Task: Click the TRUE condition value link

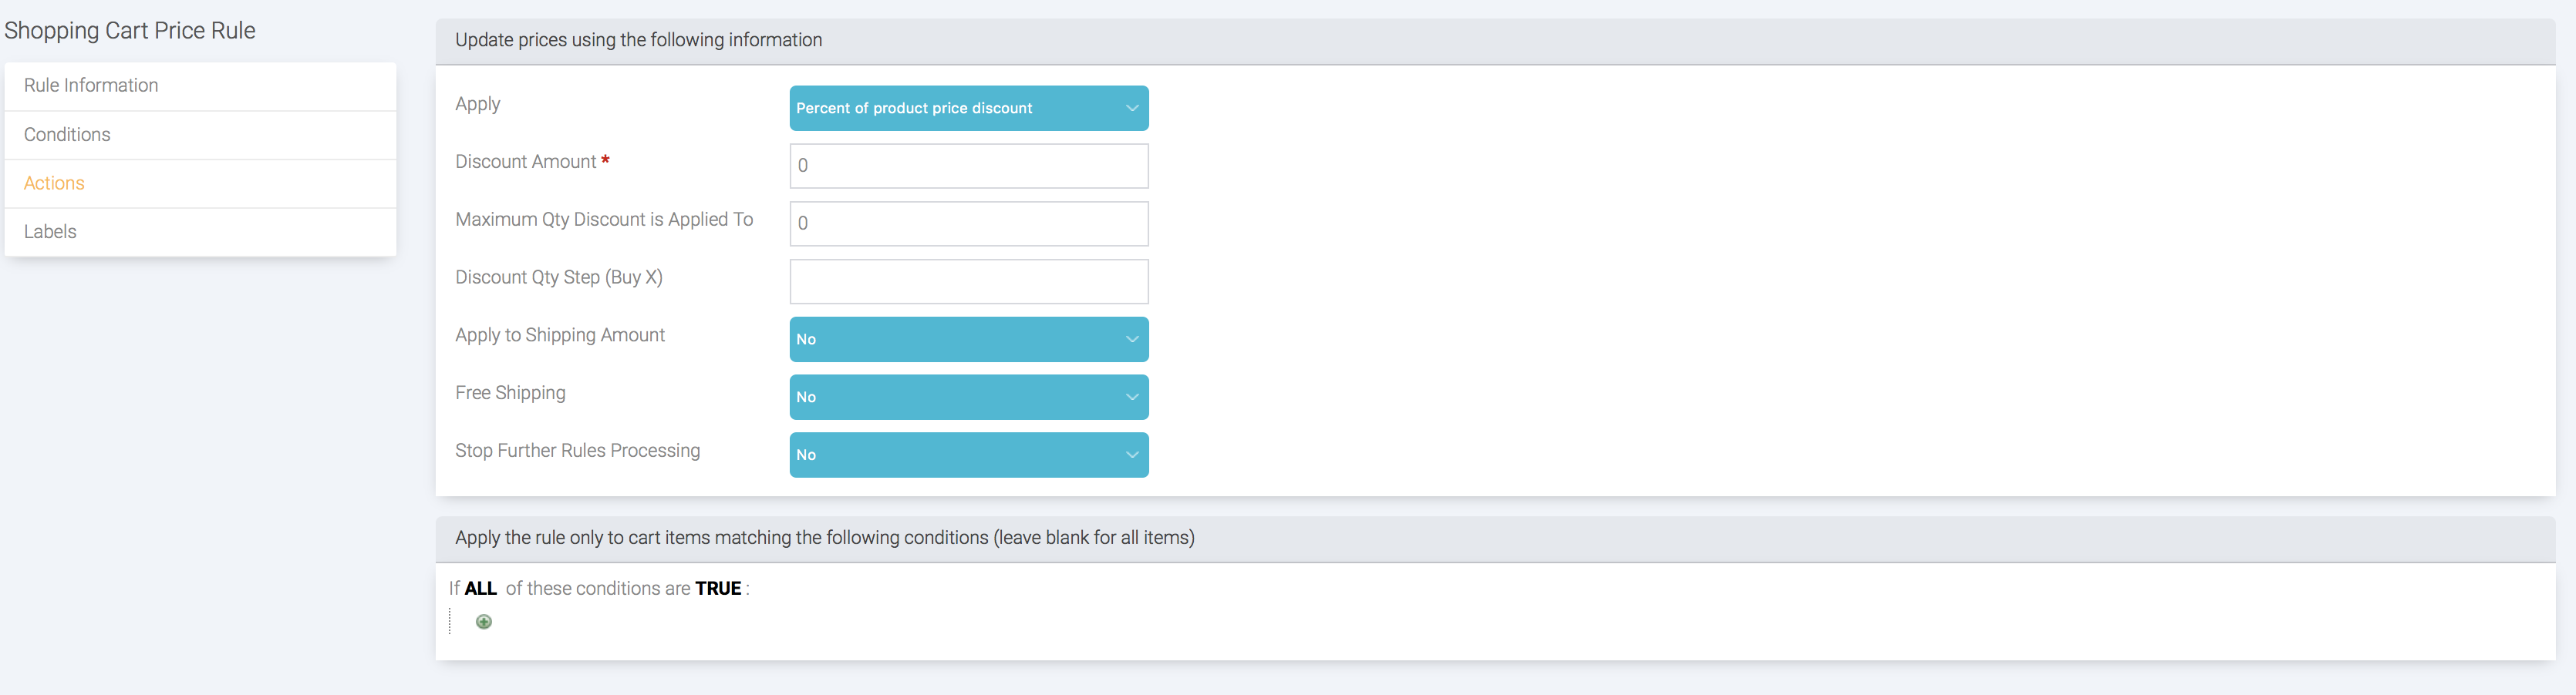Action: click(x=718, y=589)
